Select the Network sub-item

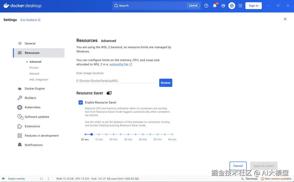[x=34, y=74]
